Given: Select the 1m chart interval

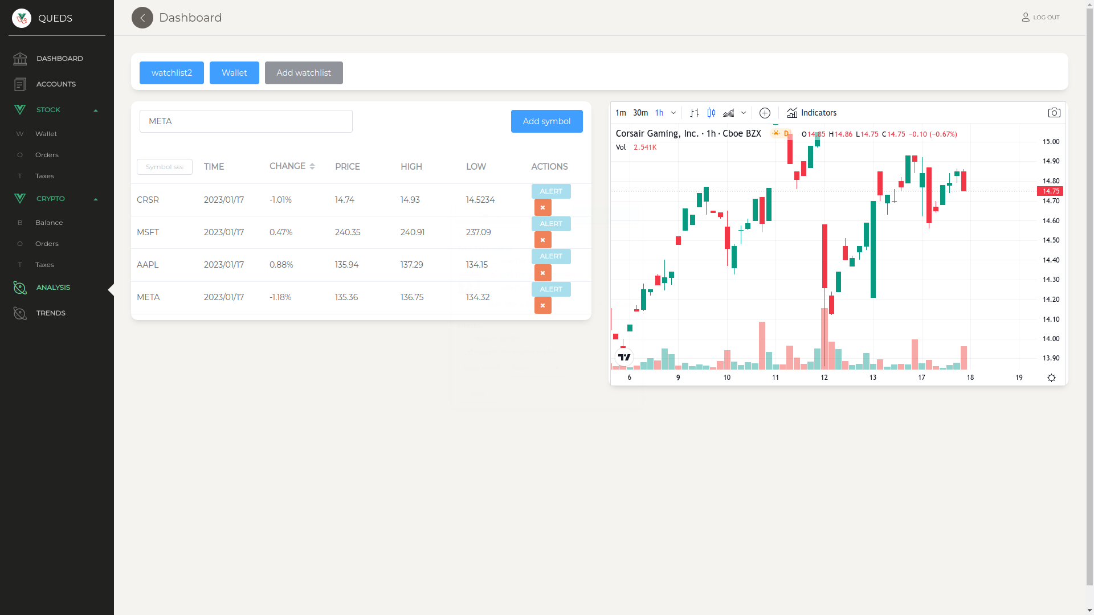Looking at the screenshot, I should (621, 113).
